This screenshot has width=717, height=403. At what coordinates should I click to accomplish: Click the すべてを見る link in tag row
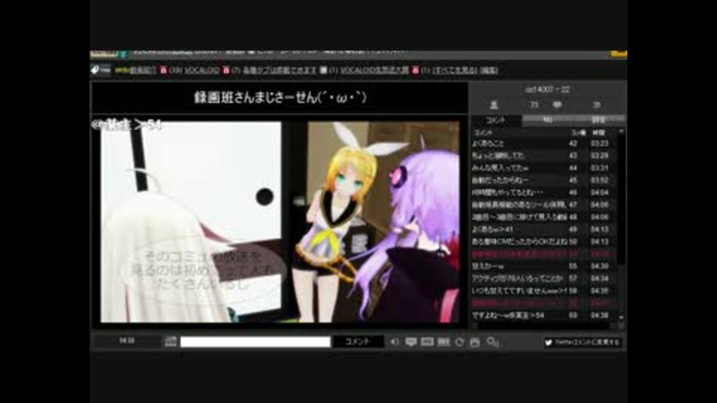coord(455,70)
